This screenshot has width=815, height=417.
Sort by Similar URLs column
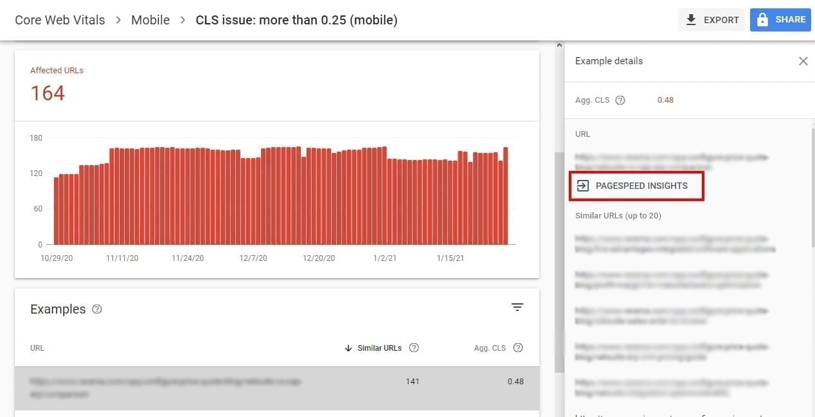coord(373,348)
